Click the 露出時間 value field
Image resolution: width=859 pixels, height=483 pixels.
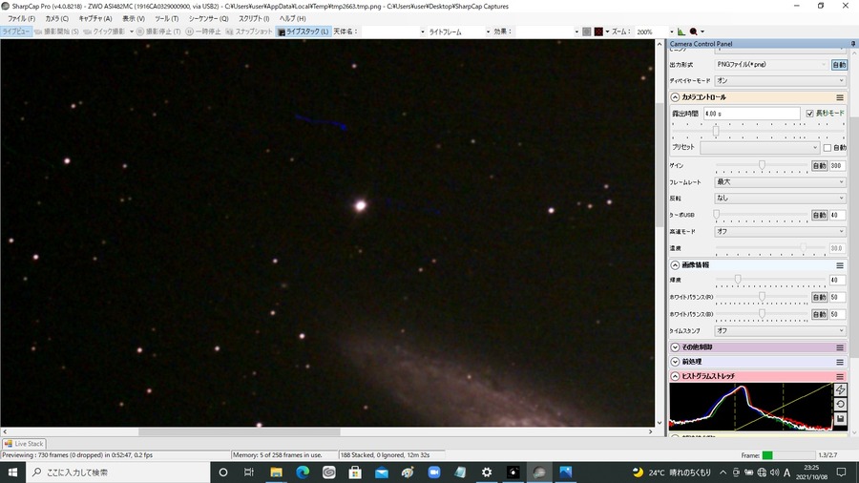click(x=752, y=114)
